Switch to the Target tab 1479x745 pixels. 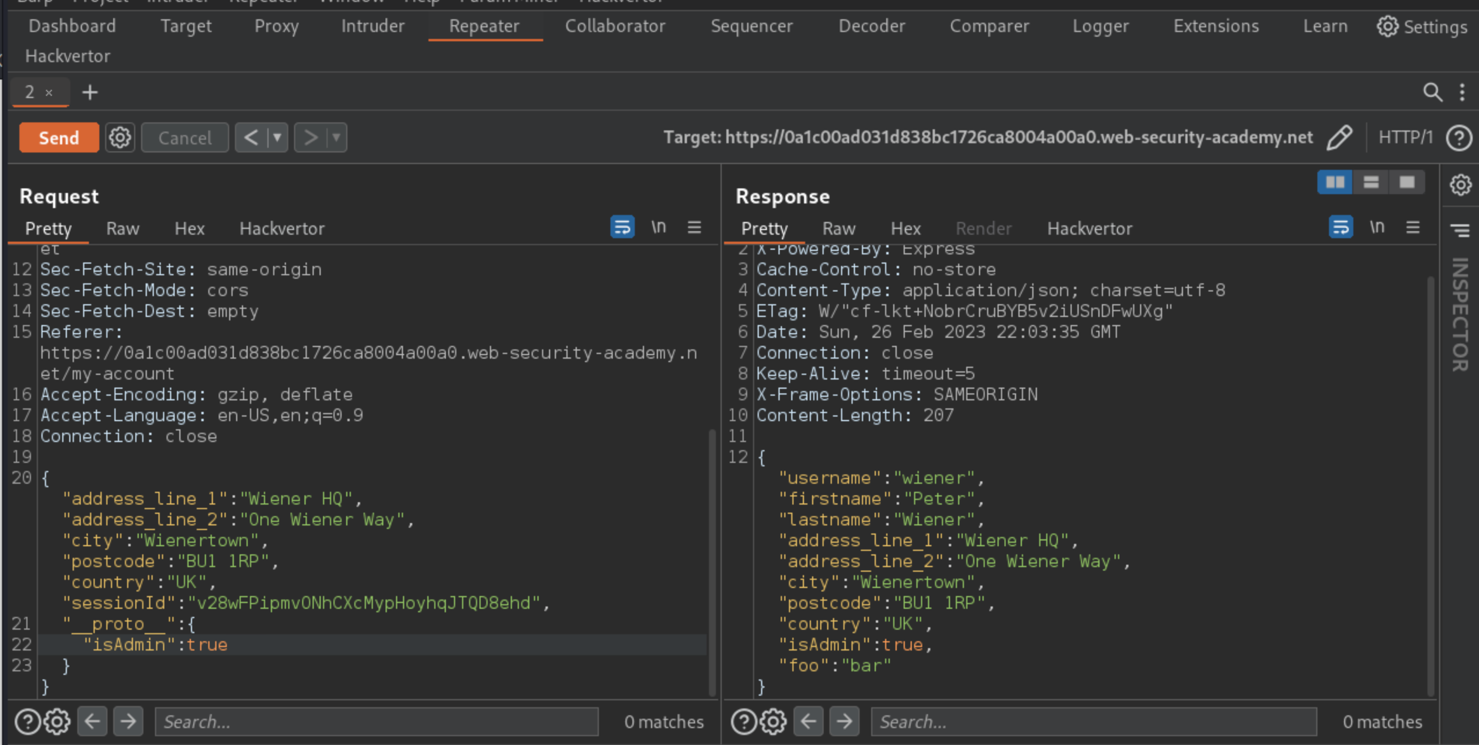coord(185,26)
